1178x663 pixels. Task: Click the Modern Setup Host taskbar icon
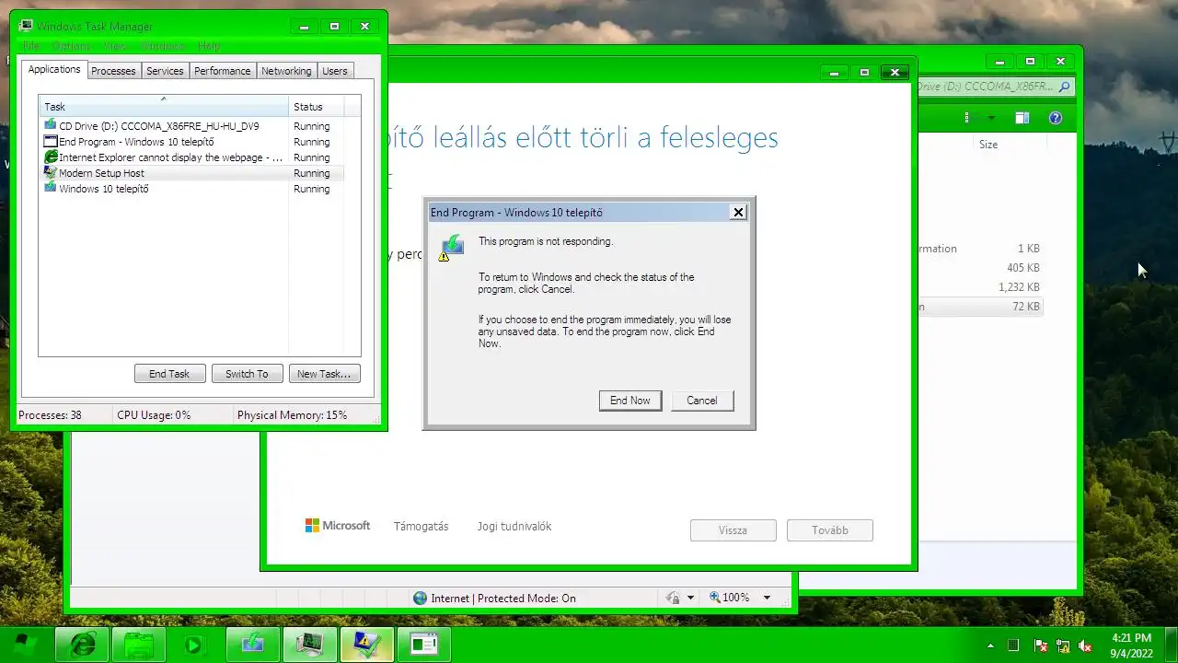pos(366,645)
